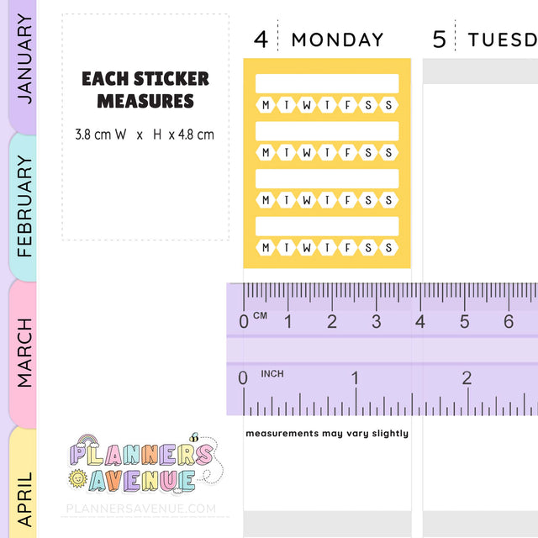This screenshot has width=538, height=538.
Task: Click the M hexagon in the third tracker row
Action: coord(266,200)
